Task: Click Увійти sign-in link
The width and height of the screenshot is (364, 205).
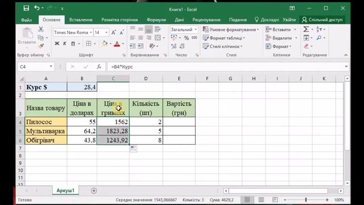Action: click(x=289, y=20)
